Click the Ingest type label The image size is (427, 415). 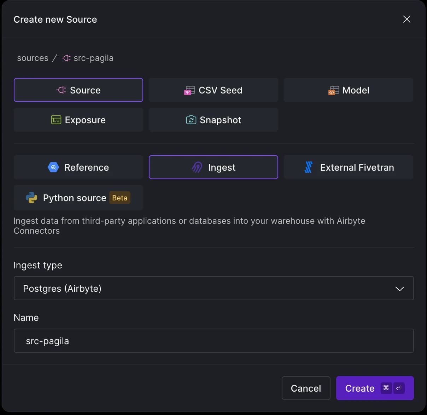[x=38, y=265]
